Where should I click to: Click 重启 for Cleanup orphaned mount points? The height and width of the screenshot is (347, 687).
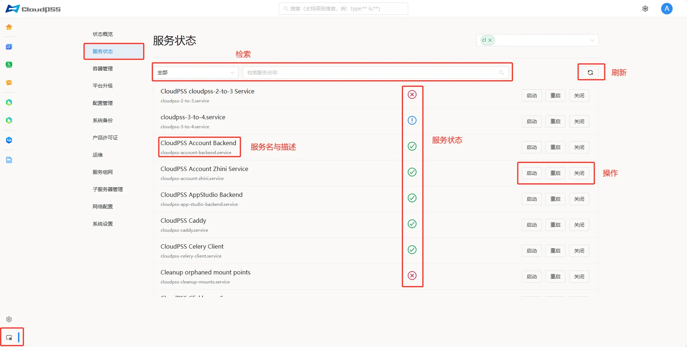tap(555, 277)
